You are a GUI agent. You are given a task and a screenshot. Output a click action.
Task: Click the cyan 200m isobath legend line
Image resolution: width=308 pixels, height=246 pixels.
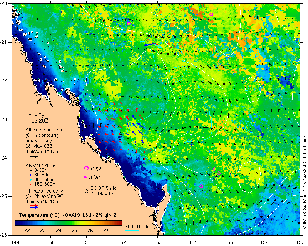[x=132, y=230]
